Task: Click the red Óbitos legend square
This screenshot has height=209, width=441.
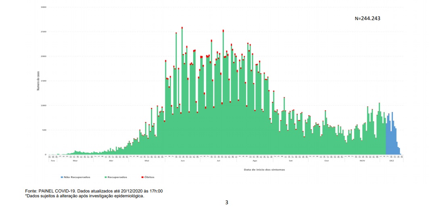Action: click(x=142, y=177)
